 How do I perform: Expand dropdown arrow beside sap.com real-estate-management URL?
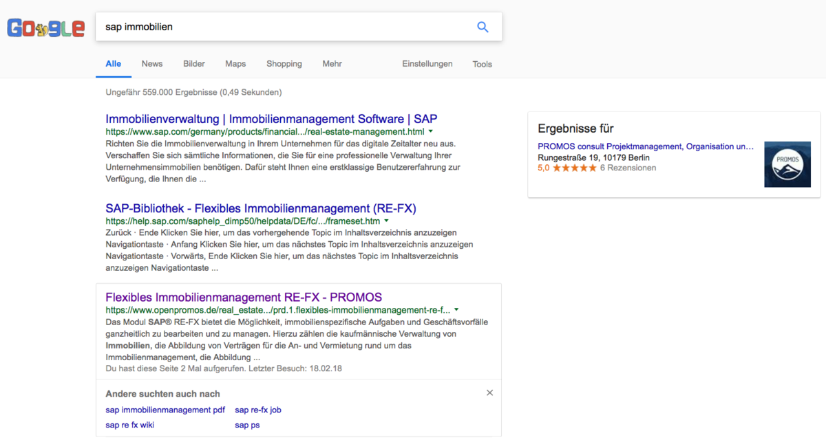(x=430, y=131)
